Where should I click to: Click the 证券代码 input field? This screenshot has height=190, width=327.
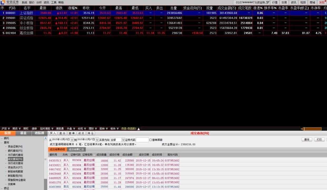point(142,140)
